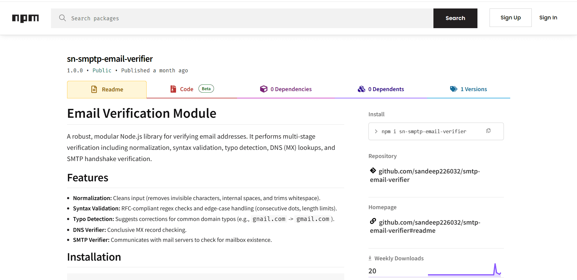Click the npm i sn-smptp-email-verifier command text
This screenshot has width=577, height=280.
pos(424,131)
